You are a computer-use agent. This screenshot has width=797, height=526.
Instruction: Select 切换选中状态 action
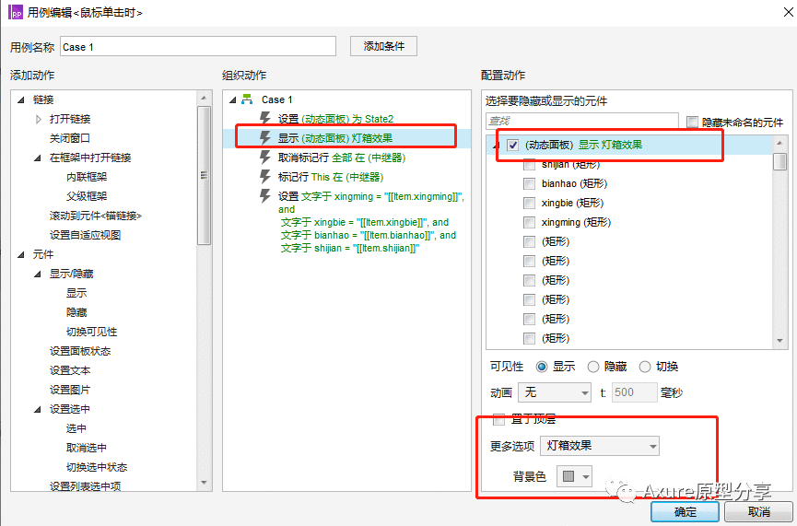click(97, 467)
